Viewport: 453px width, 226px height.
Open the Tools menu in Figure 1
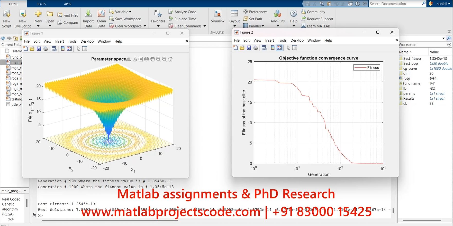click(72, 41)
